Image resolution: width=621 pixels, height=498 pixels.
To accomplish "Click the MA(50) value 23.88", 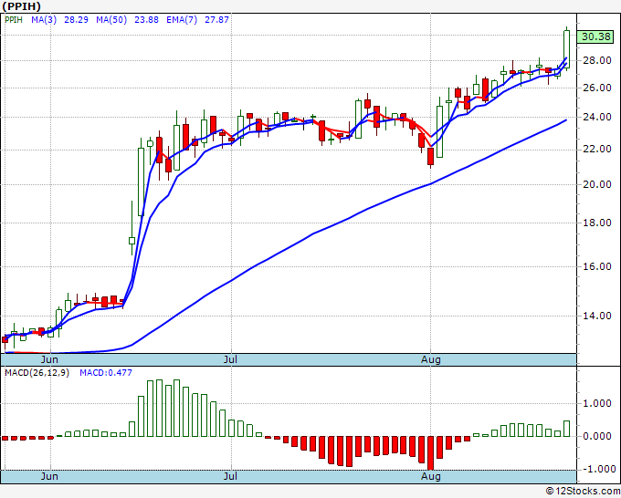I will pos(146,20).
